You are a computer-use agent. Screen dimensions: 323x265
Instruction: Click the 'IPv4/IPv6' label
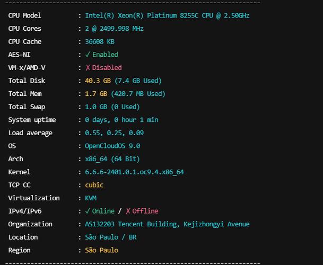tap(25, 211)
